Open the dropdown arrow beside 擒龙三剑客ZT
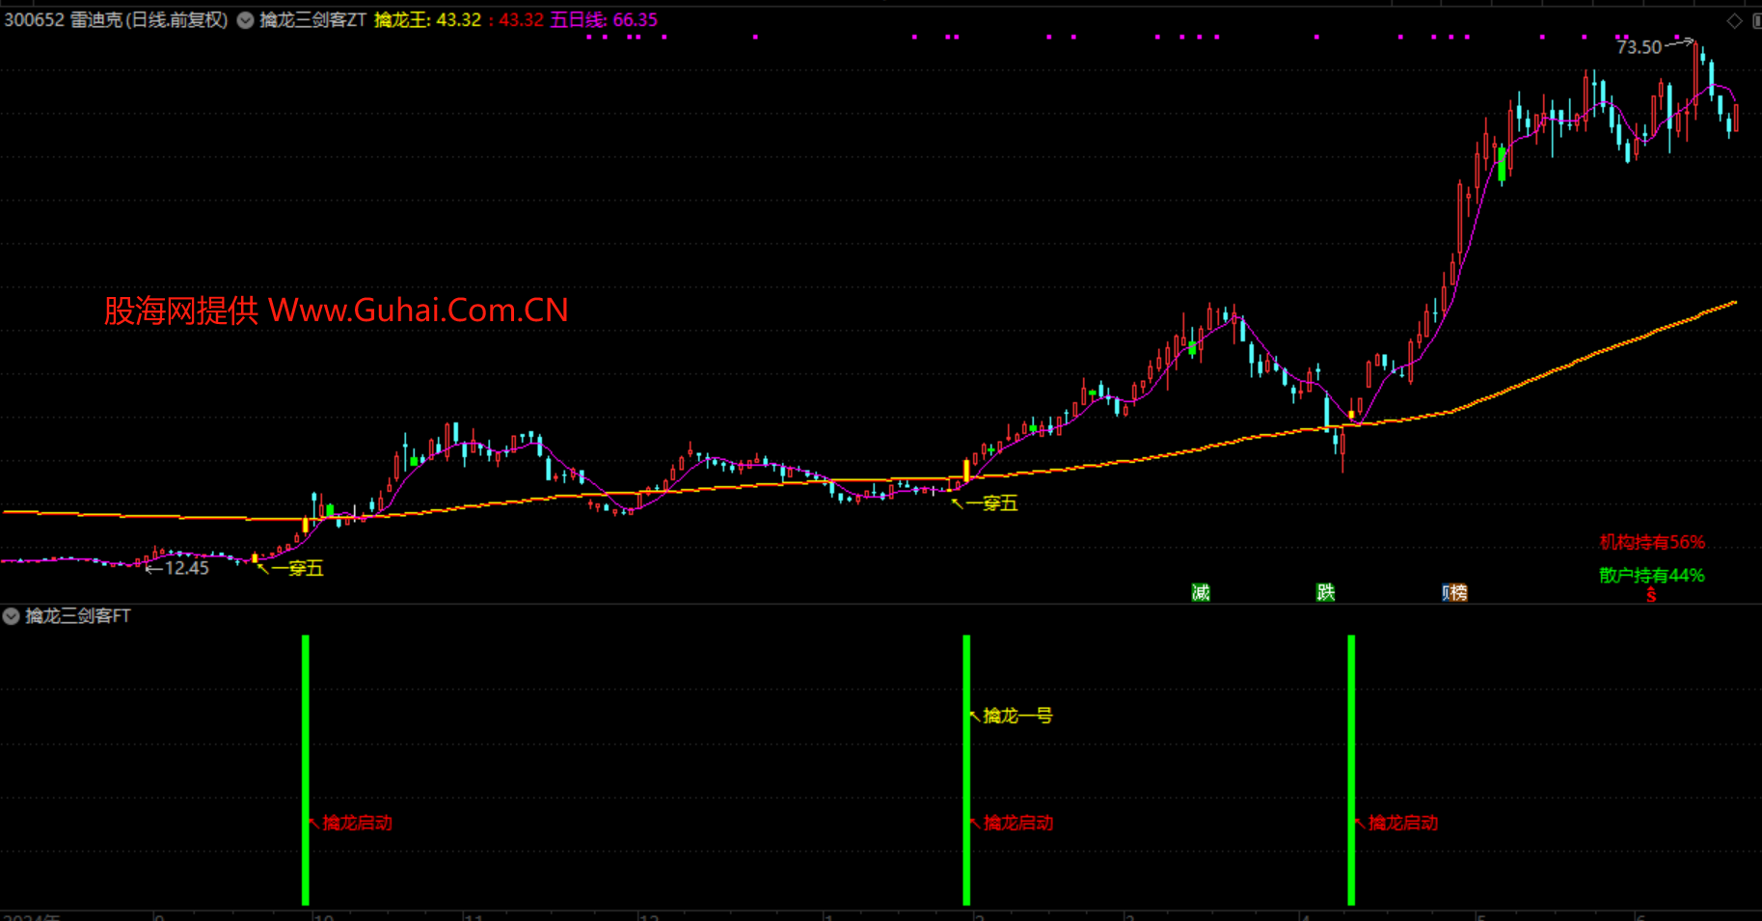 click(245, 20)
